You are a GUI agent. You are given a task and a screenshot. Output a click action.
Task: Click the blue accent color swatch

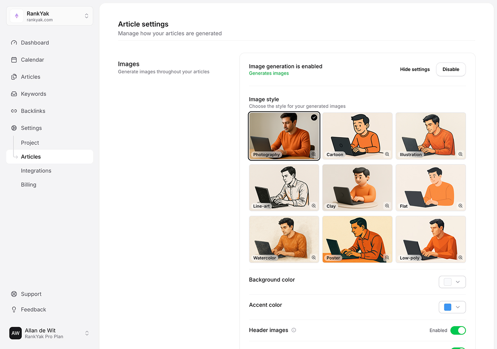[x=447, y=307]
